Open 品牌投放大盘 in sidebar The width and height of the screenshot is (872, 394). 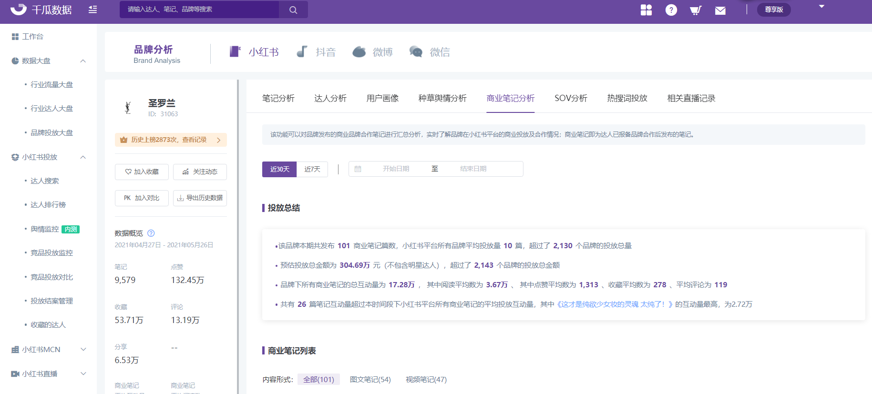(51, 133)
